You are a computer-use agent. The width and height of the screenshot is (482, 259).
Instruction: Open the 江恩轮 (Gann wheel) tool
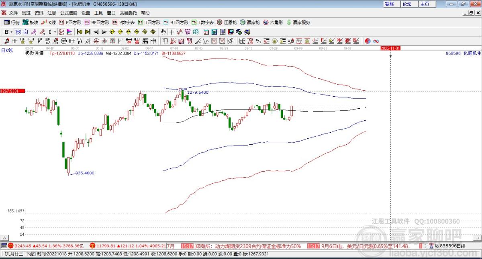(227, 22)
